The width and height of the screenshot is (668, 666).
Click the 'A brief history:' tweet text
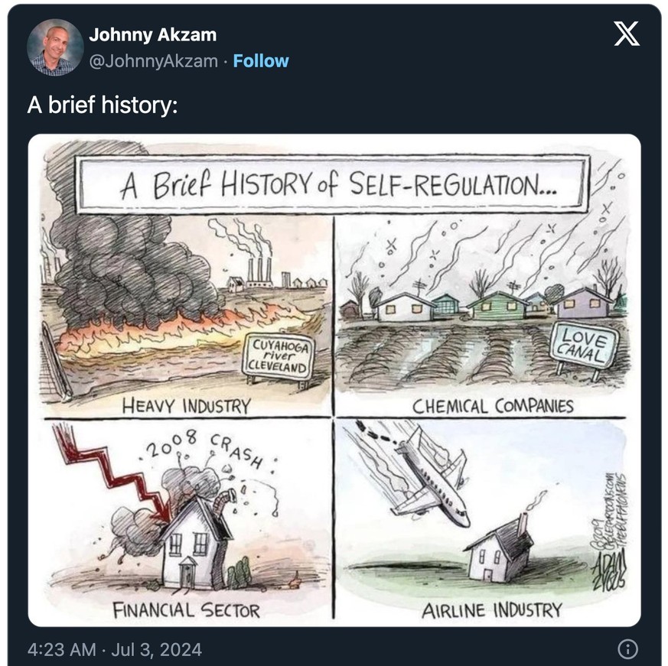(x=103, y=105)
